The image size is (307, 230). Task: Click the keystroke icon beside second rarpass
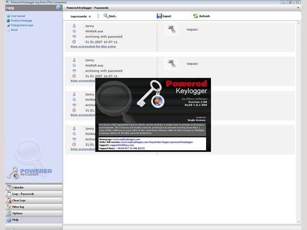pos(172,64)
